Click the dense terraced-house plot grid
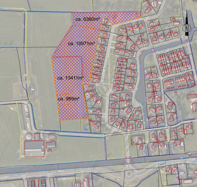The width and height of the screenshot is (197, 187). coord(172,64)
